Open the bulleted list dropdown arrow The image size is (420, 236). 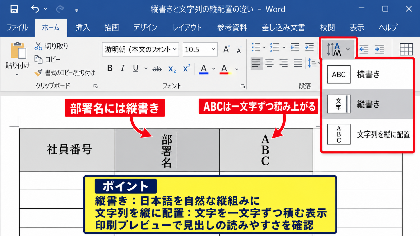click(264, 47)
